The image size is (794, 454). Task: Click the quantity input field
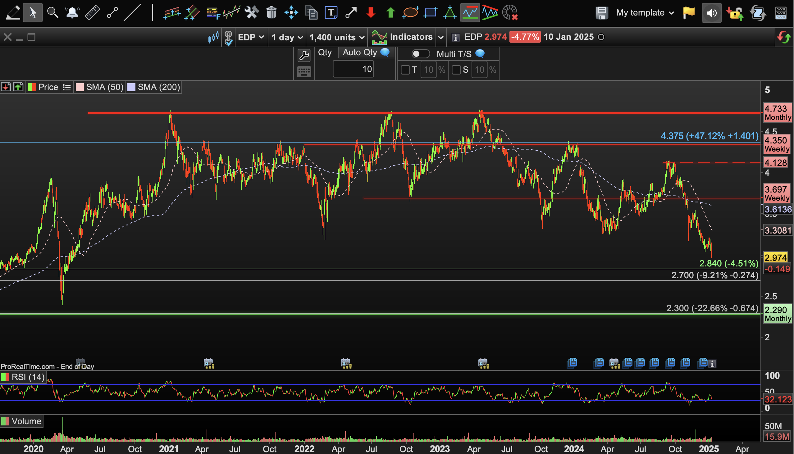tap(353, 69)
